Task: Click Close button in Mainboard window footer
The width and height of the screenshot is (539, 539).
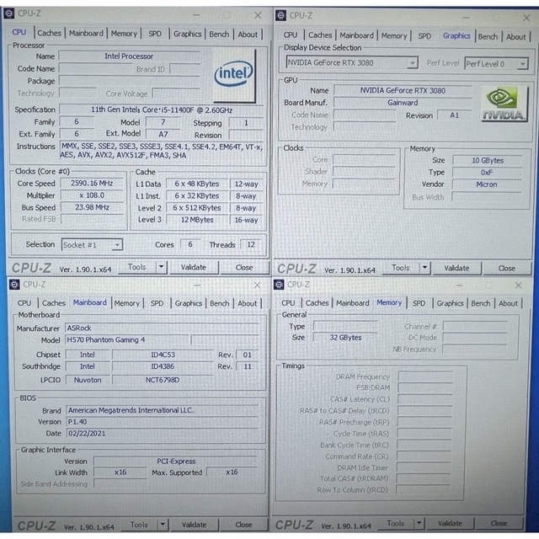Action: click(243, 525)
